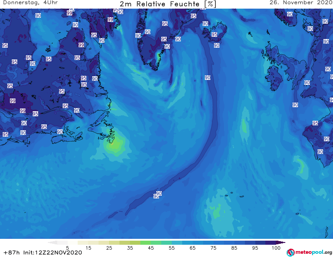This screenshot has width=333, height=257.
Task: Click the light gray colorbar start arrow
Action: tap(53, 243)
